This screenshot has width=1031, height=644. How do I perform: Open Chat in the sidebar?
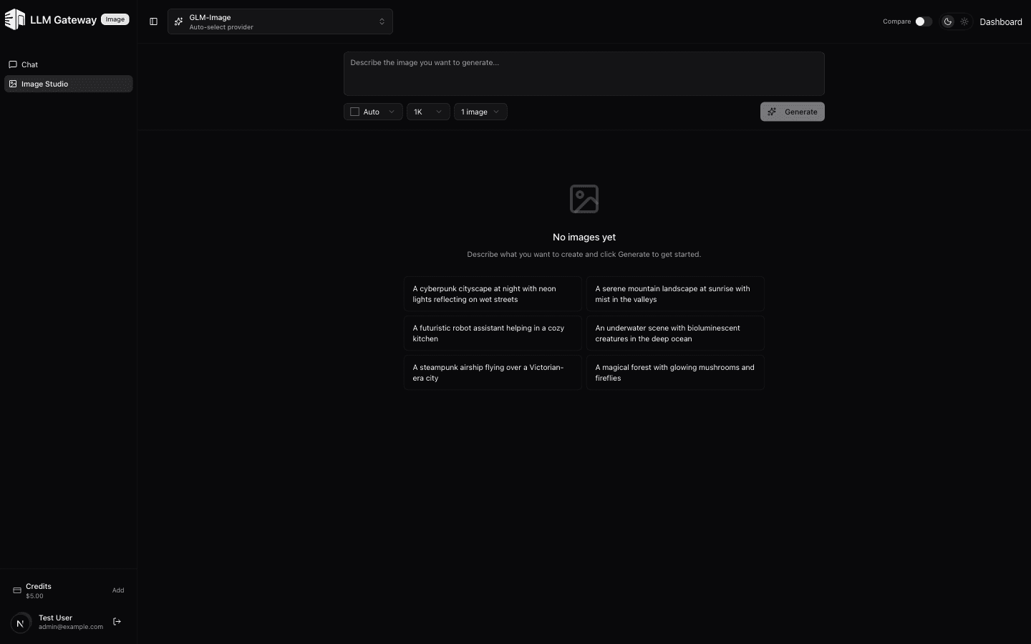[x=30, y=64]
